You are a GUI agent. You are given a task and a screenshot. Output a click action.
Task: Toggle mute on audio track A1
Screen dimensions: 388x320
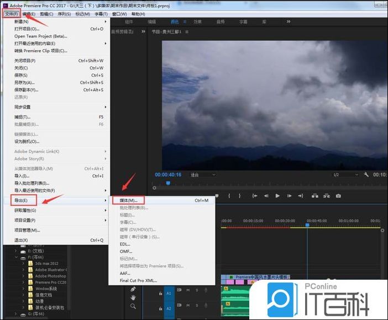tap(188, 290)
